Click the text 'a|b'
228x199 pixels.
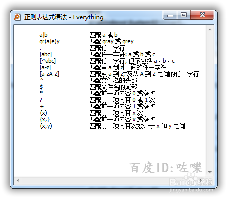(43, 35)
